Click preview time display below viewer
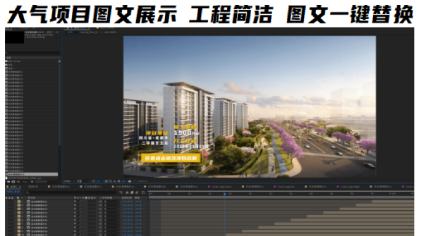The height and width of the screenshot is (236, 421). [x=143, y=181]
